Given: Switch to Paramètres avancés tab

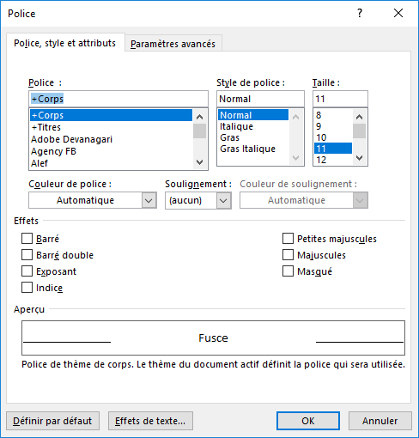Looking at the screenshot, I should [173, 44].
